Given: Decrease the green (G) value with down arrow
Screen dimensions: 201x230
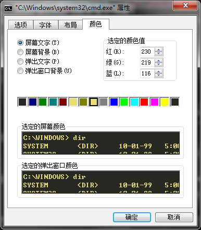Looking at the screenshot, I should point(158,65).
